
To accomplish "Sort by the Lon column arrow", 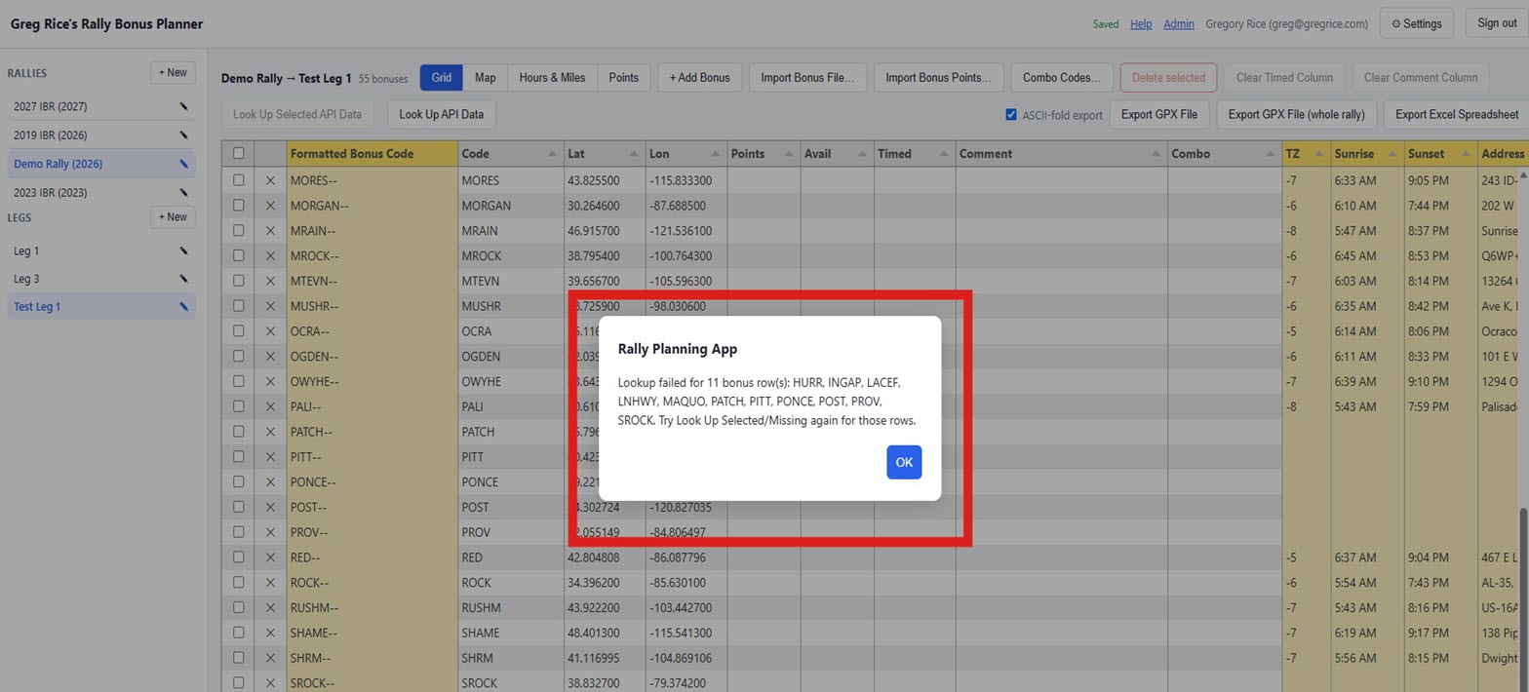I will click(715, 154).
